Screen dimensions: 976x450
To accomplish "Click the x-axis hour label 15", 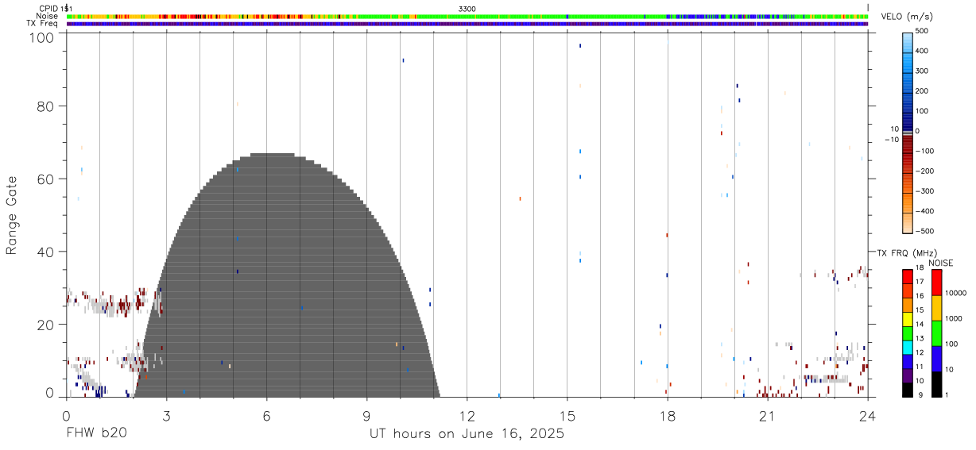I will 567,415.
